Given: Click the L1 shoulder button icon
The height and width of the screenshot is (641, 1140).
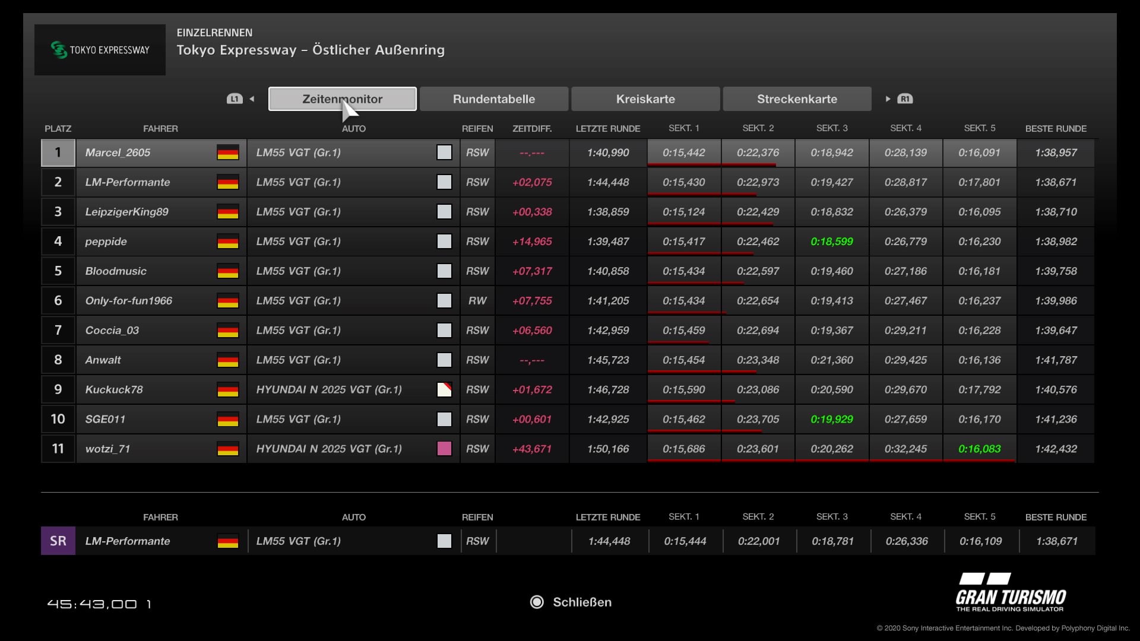Looking at the screenshot, I should pyautogui.click(x=235, y=99).
